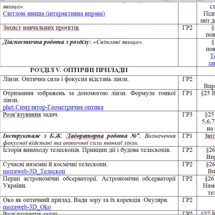
Task: Click 'Лінзи. Оптична сила і фокусна відстань лінзи.'
Action: [x=66, y=79]
